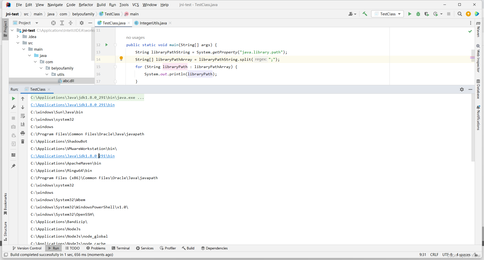Open Services tool button

click(x=145, y=248)
